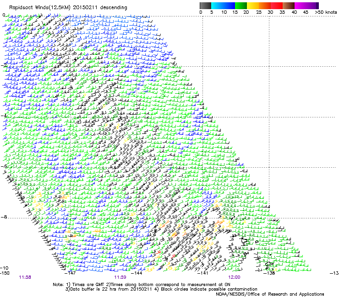Click the red 30-35 knots color band
Viewport: 339px width, 297px height.
click(x=277, y=5)
